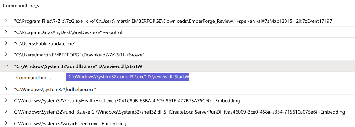Screen dimensions: 355x127
Task: Select the rundll32 shell32.dll command text
Action: [180, 112]
